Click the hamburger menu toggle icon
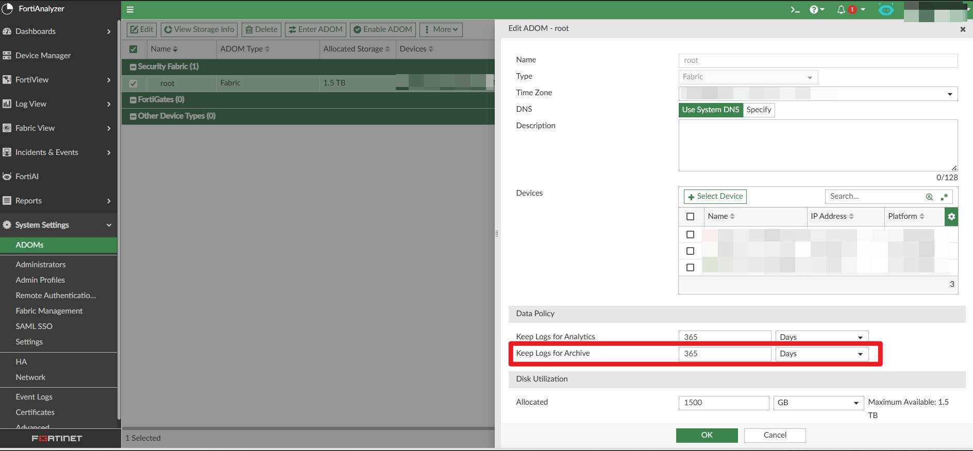Screen dimensions: 973x451 coord(130,9)
